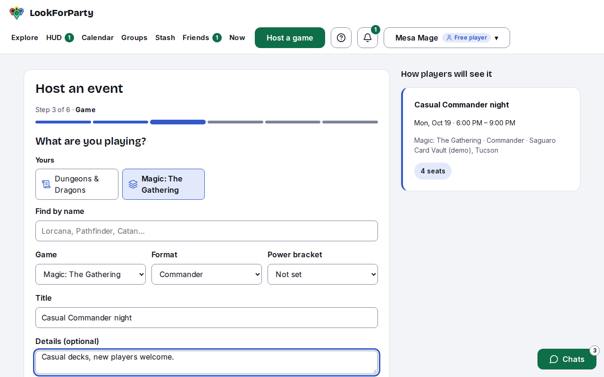Open the notifications bell icon

click(368, 38)
